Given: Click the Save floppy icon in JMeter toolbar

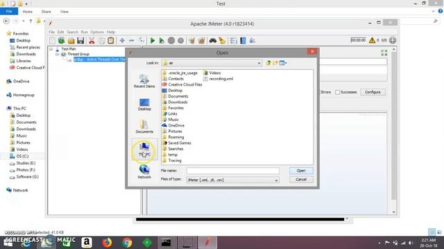Looking at the screenshot, I should click(80, 40).
